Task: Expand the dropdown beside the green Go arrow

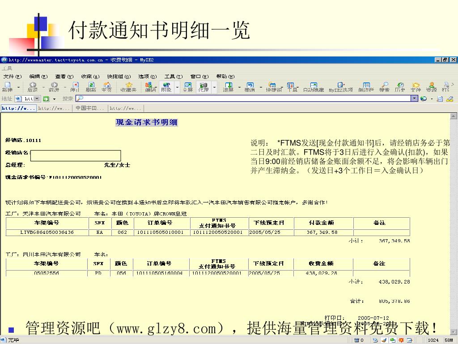Action: coord(54,99)
